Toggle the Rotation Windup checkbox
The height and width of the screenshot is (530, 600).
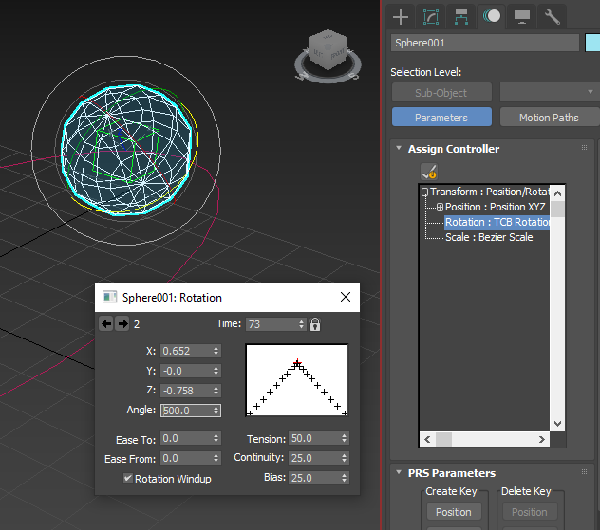[129, 479]
